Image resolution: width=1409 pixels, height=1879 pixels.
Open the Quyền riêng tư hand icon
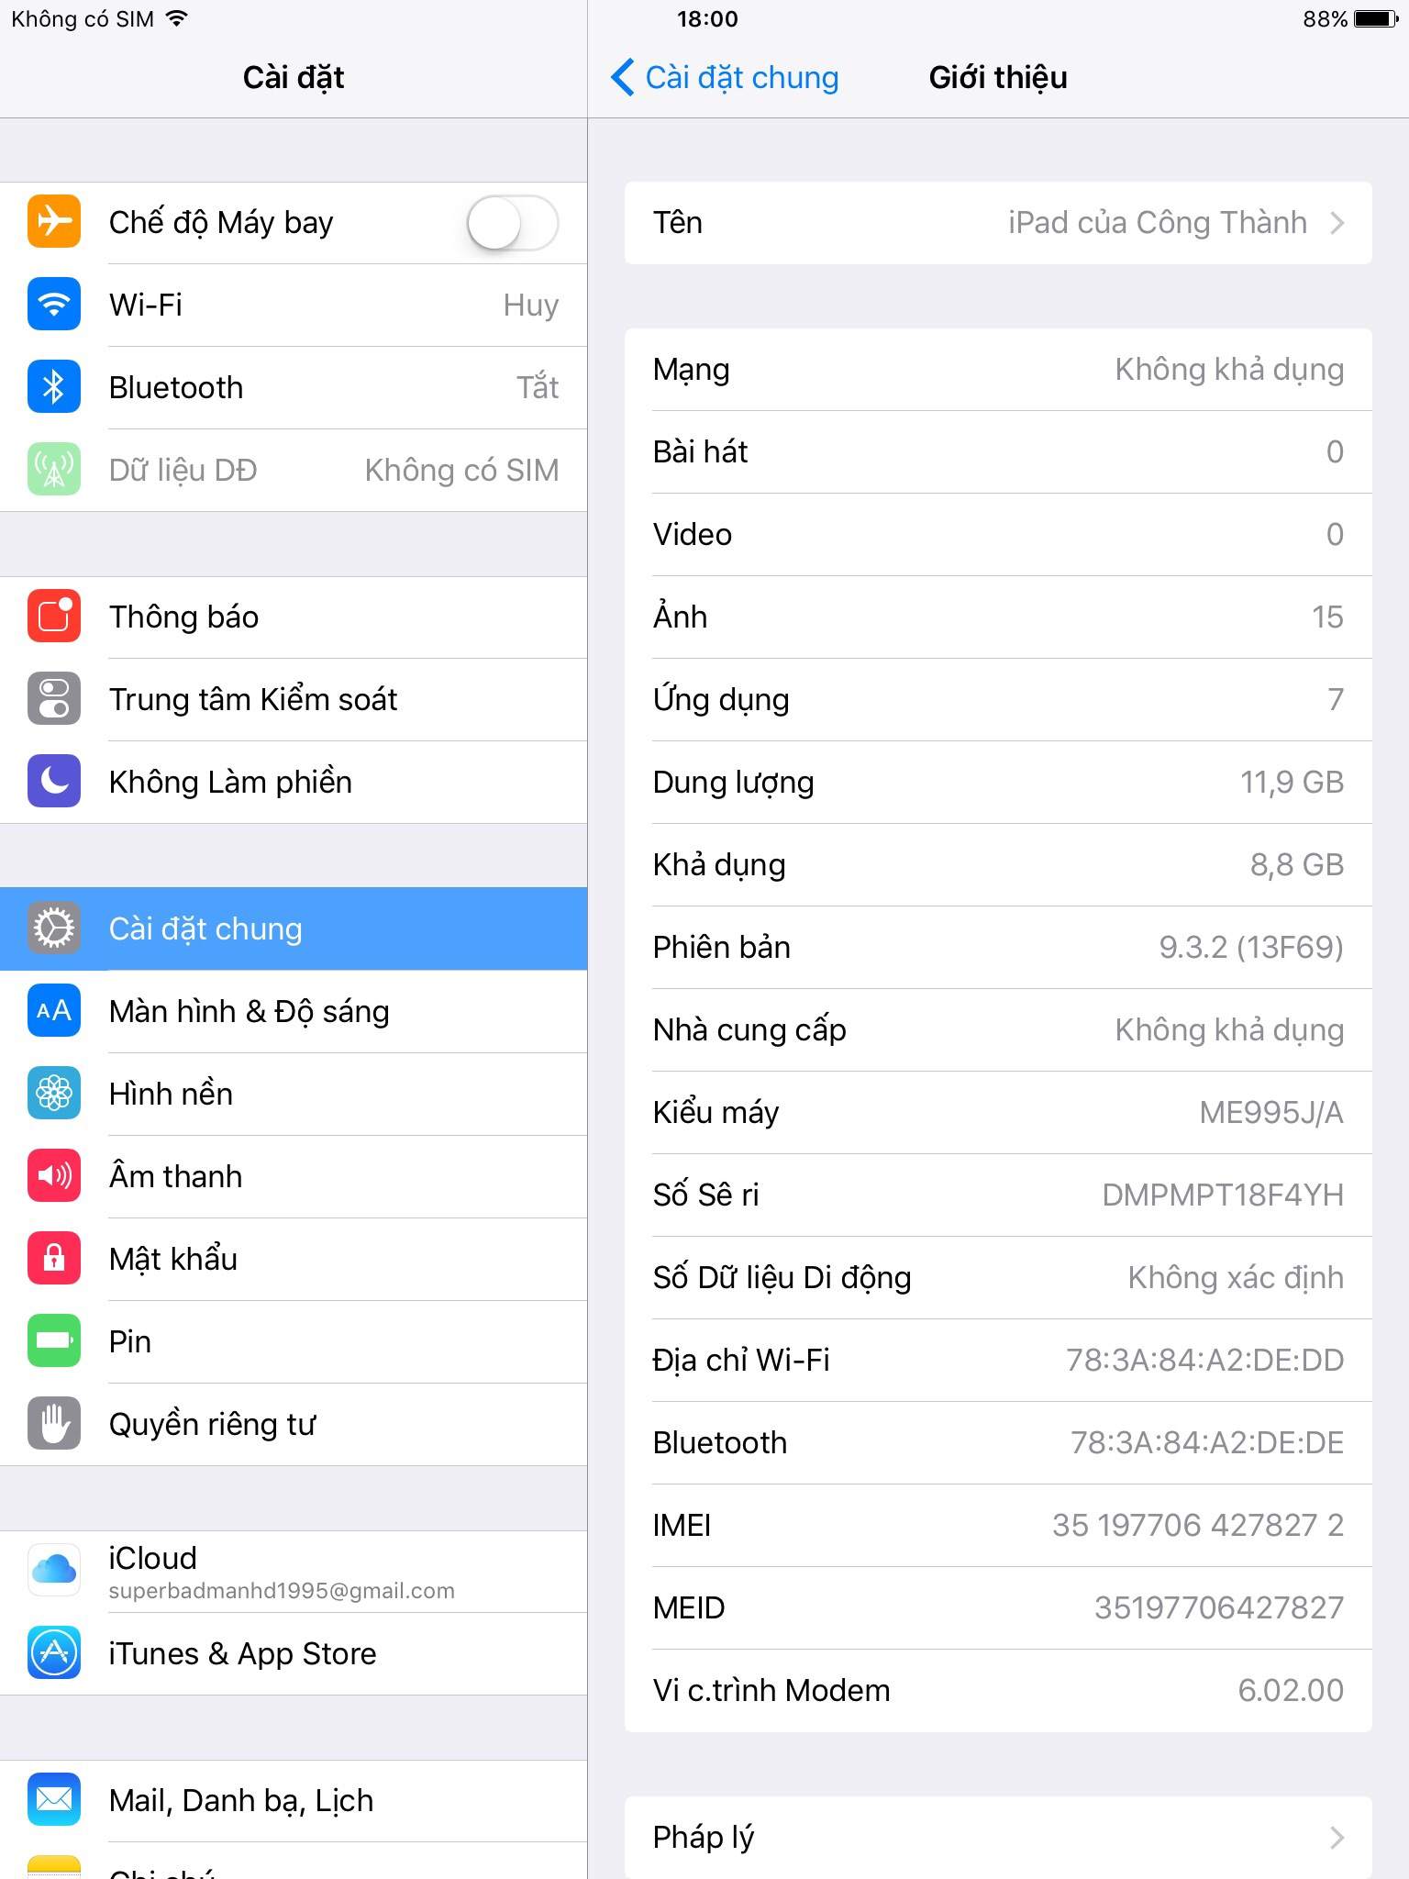coord(54,1424)
